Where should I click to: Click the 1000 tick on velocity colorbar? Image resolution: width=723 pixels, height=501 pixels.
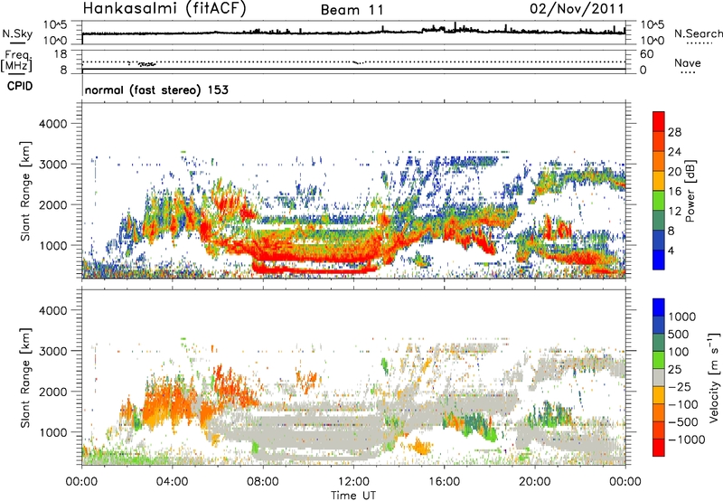point(682,317)
